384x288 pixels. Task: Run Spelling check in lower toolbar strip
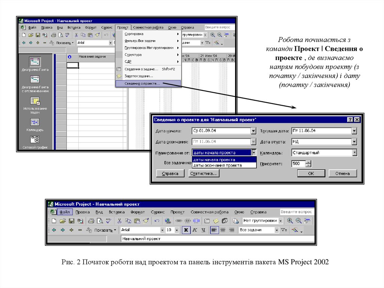tap(108, 221)
